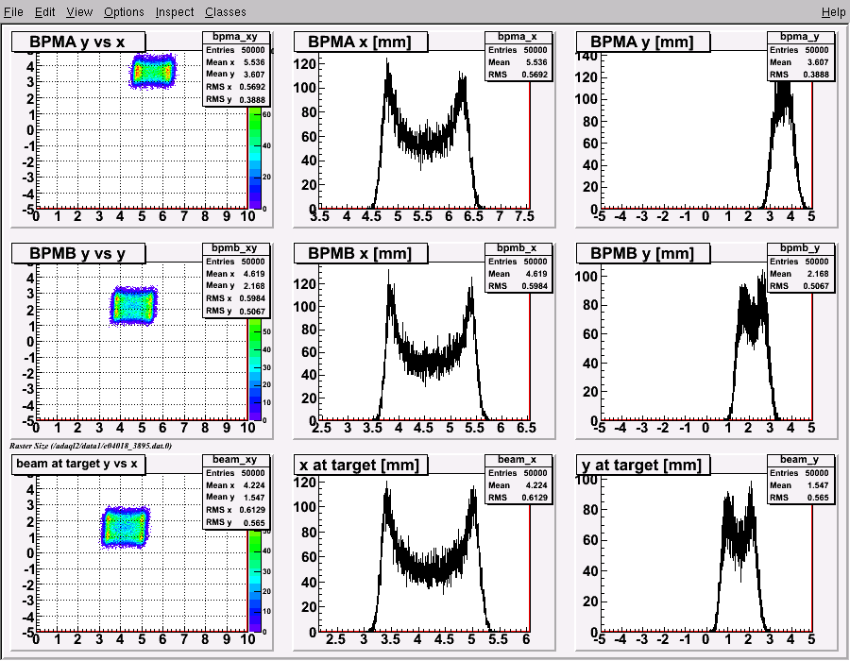
Task: Select the 'BPMA y [mm]' title box
Action: coord(643,42)
